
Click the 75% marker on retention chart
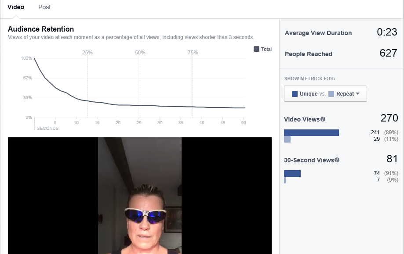[x=193, y=53]
